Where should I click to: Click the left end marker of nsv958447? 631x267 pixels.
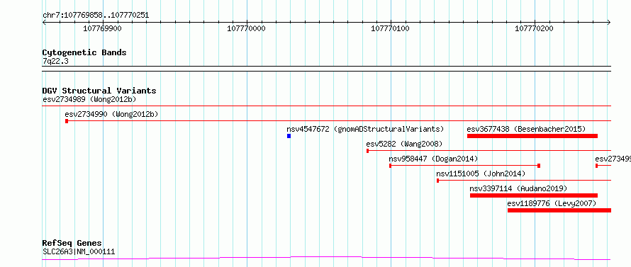click(x=391, y=166)
